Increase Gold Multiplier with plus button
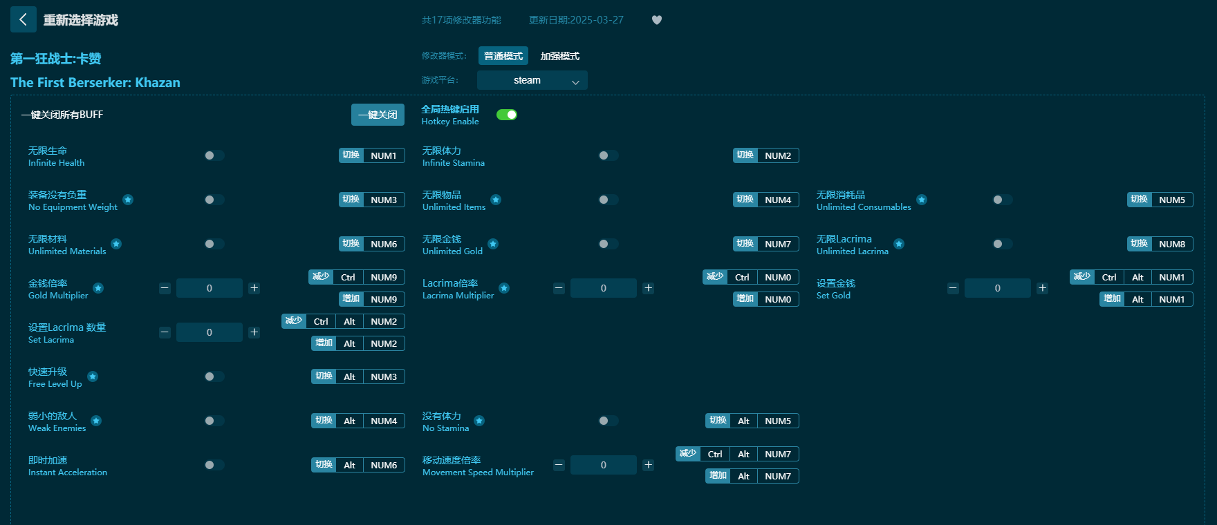The width and height of the screenshot is (1217, 525). point(254,288)
